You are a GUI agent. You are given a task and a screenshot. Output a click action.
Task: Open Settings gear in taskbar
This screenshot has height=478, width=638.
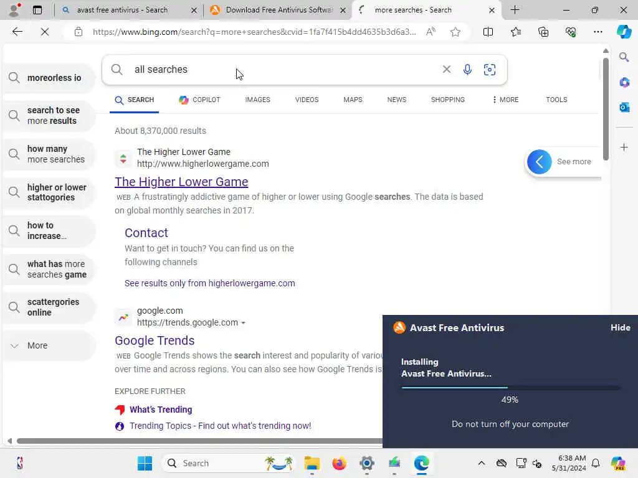point(366,463)
